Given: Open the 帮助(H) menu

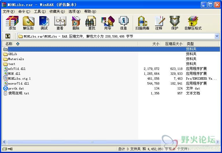Looking at the screenshot, I should pos(90,12).
